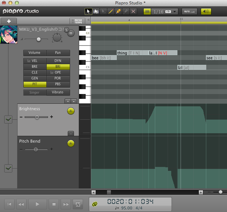Toggle the Brightness lane automation A button
Image resolution: width=227 pixels, height=212 pixels.
tap(71, 111)
